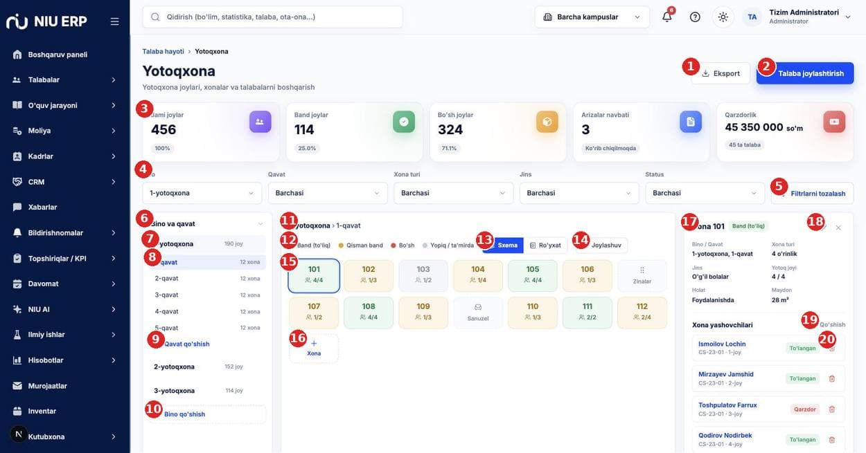866x453 pixels.
Task: Switch to the Ro'yxat list view
Action: (545, 245)
